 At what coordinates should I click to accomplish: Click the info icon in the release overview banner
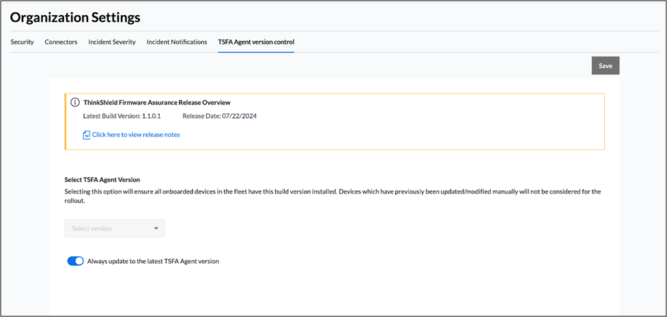click(x=75, y=102)
